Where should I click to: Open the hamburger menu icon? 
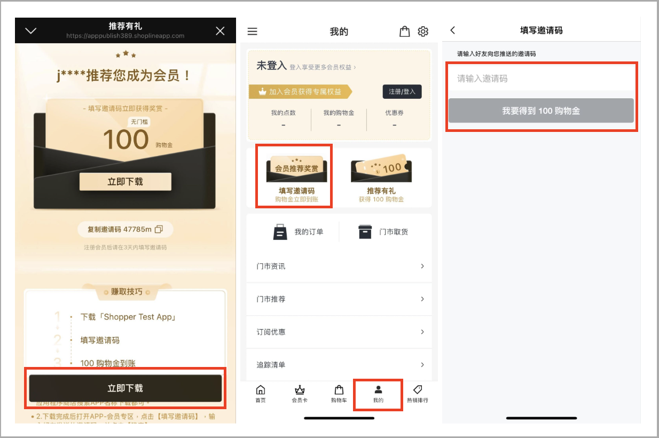tap(253, 32)
